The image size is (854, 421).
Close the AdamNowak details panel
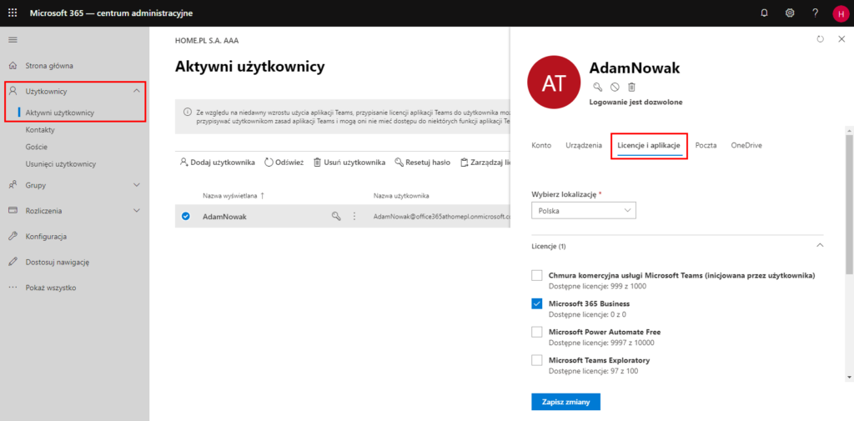(841, 39)
